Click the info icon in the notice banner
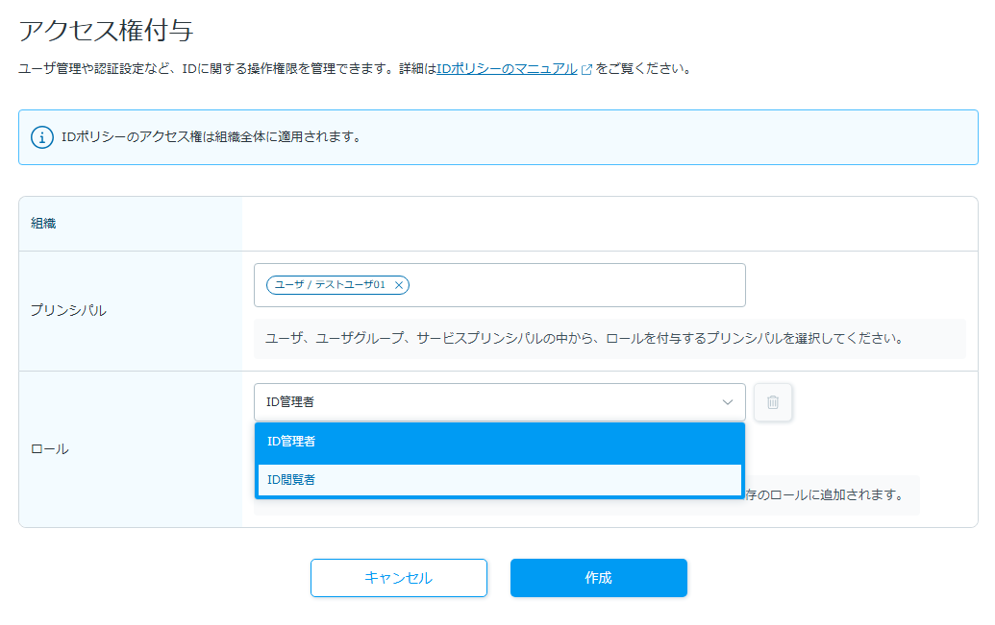Image resolution: width=995 pixels, height=625 pixels. click(x=42, y=137)
